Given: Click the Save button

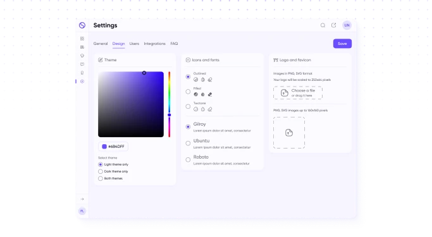Looking at the screenshot, I should click(x=342, y=44).
